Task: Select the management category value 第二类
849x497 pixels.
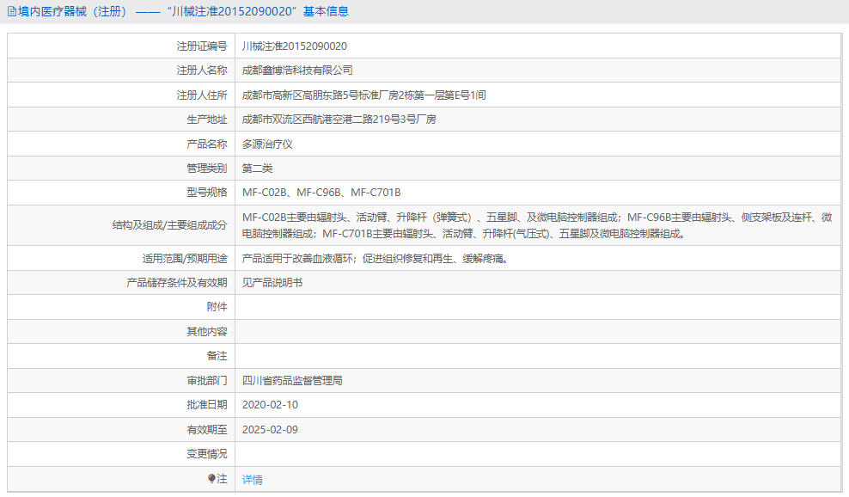Action: 257,169
